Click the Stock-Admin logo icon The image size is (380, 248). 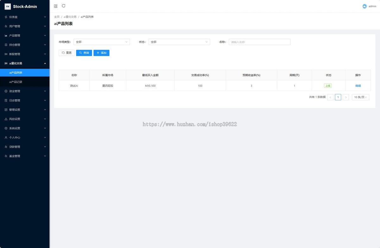point(8,6)
